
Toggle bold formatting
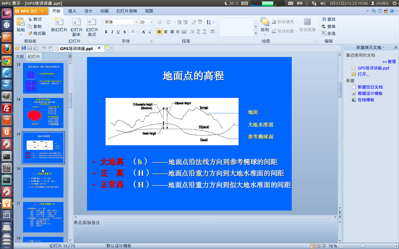106,32
